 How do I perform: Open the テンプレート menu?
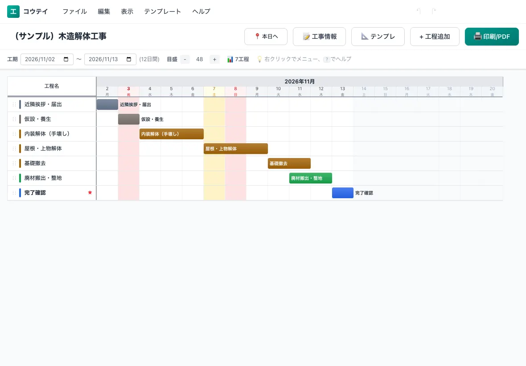click(x=162, y=12)
